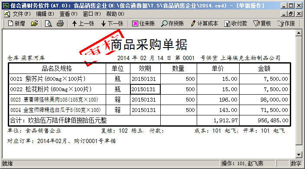
Task: Restore the inner document window
Action: tap(291, 14)
